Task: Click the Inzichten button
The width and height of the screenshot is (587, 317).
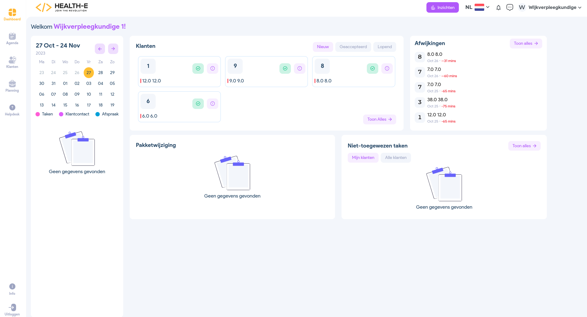Action: (x=442, y=8)
